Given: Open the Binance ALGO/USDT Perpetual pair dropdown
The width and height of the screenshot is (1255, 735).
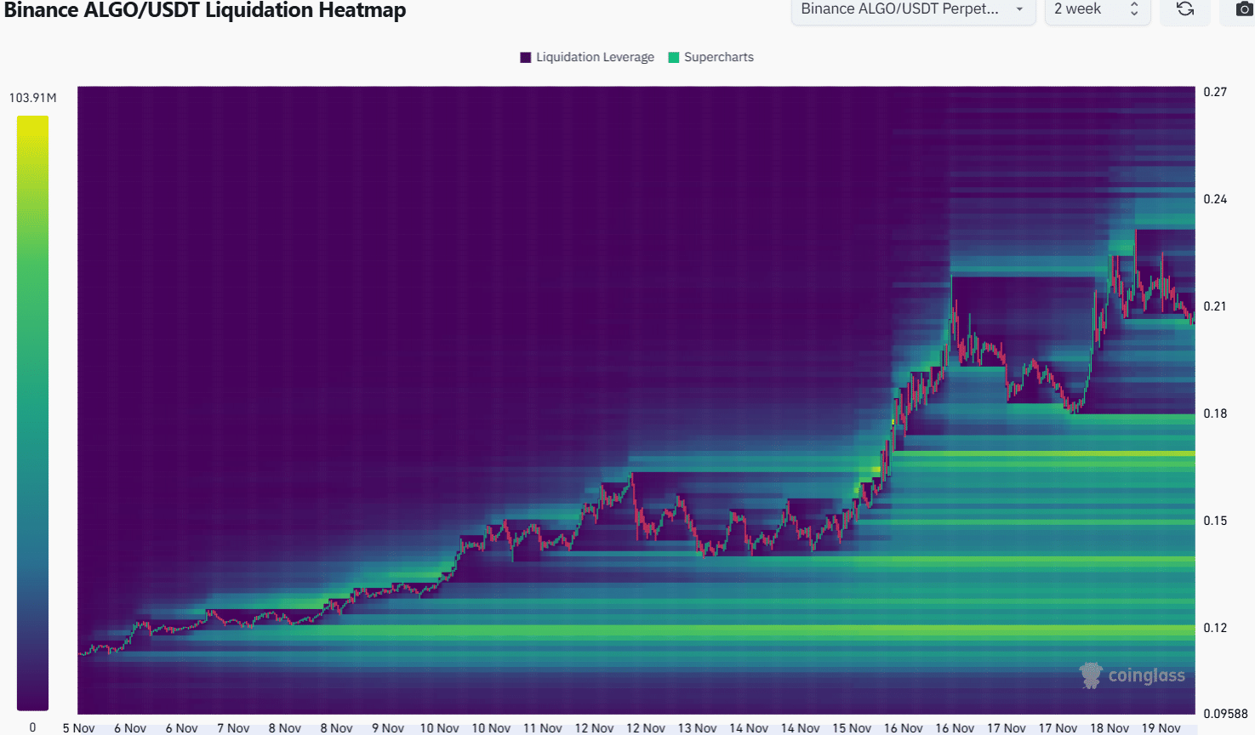Looking at the screenshot, I should tap(913, 9).
